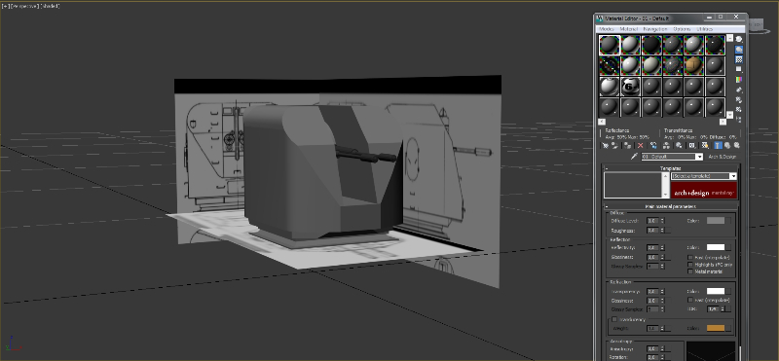Image resolution: width=779 pixels, height=361 pixels.
Task: Pick material from object with eyedropper
Action: tap(634, 157)
